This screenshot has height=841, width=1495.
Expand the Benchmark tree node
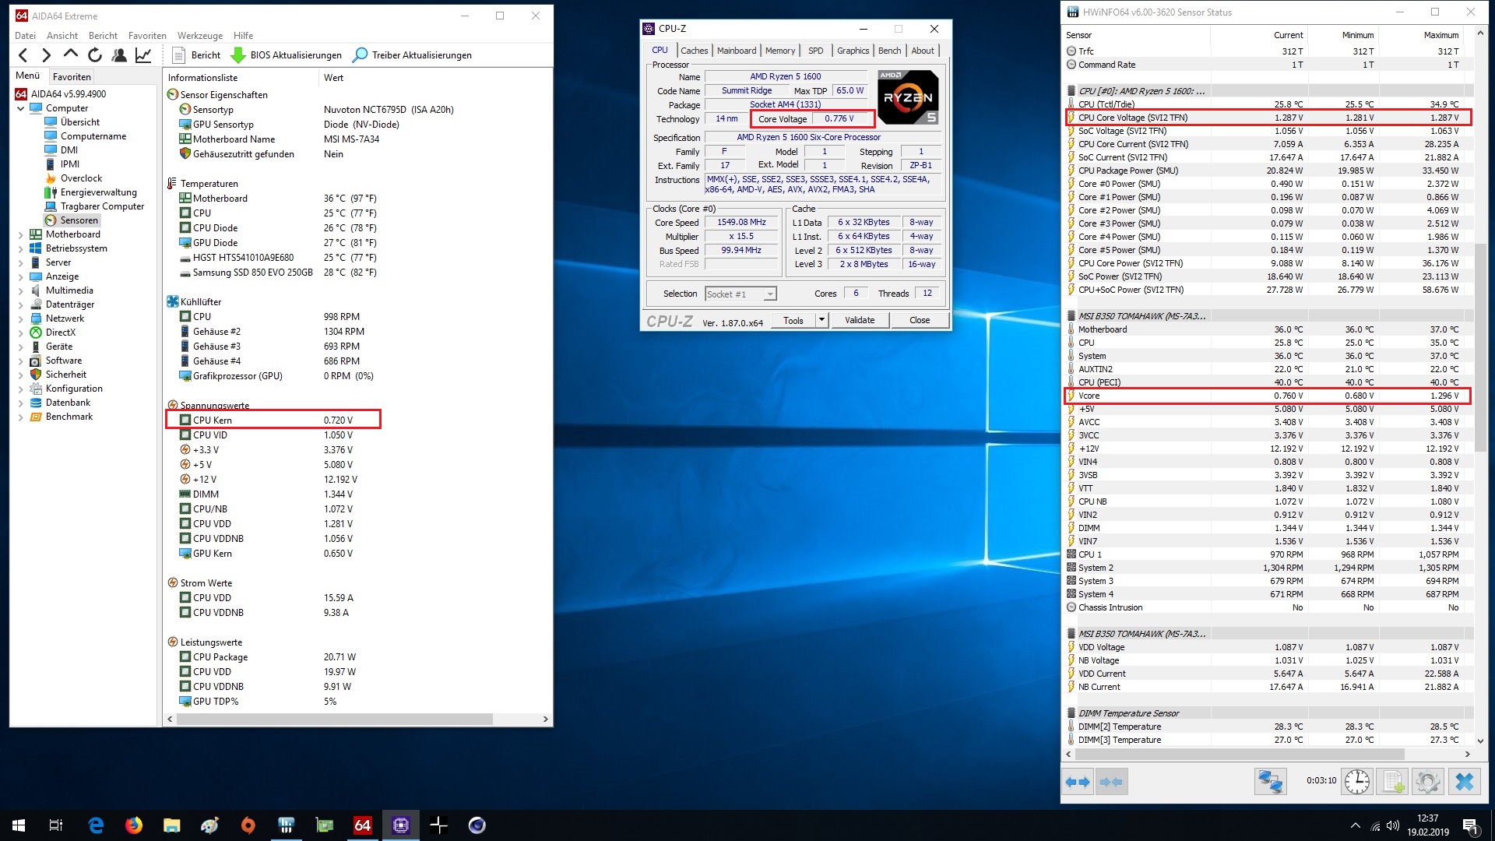pyautogui.click(x=21, y=417)
